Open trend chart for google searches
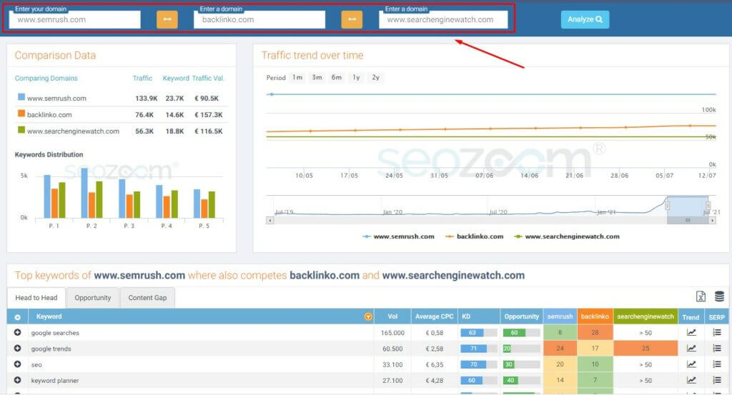 pyautogui.click(x=691, y=332)
